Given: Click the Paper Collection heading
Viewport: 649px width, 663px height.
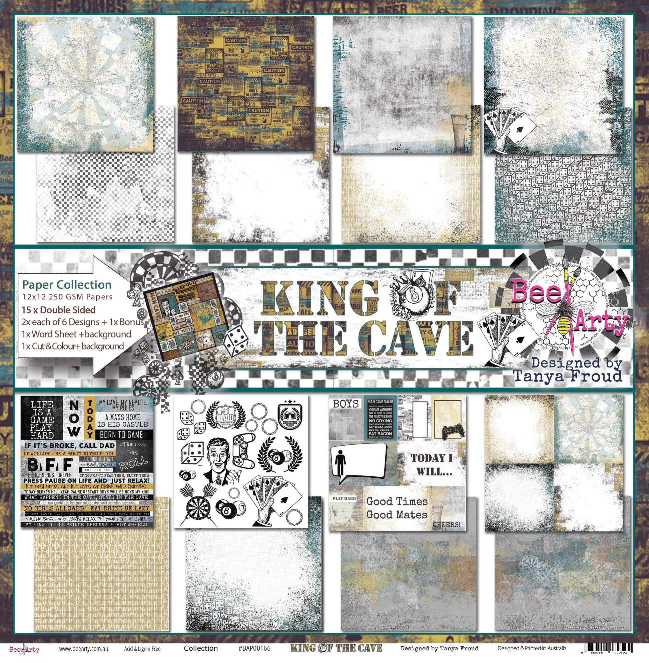Looking at the screenshot, I should pyautogui.click(x=67, y=285).
